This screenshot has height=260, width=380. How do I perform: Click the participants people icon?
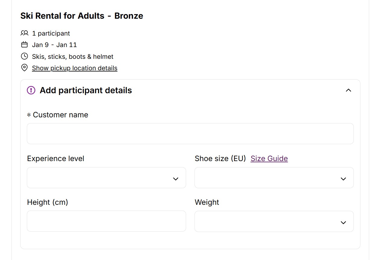tap(24, 33)
